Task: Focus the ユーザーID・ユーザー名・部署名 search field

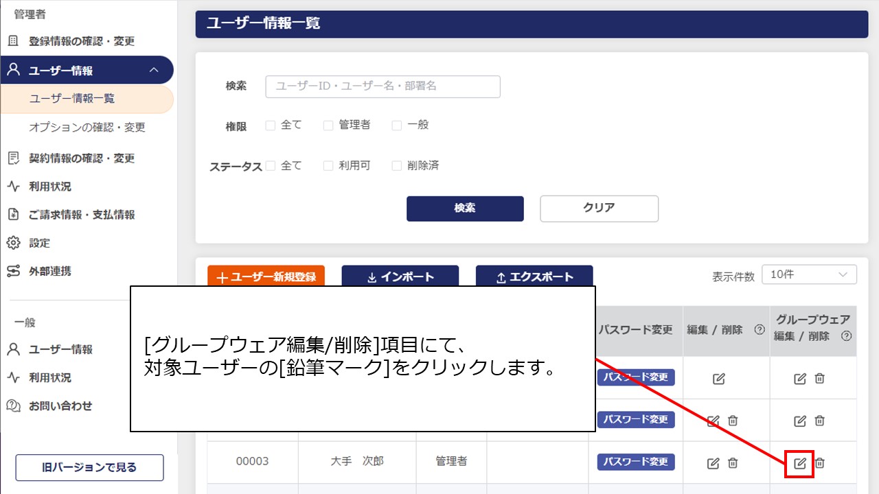Action: (383, 86)
